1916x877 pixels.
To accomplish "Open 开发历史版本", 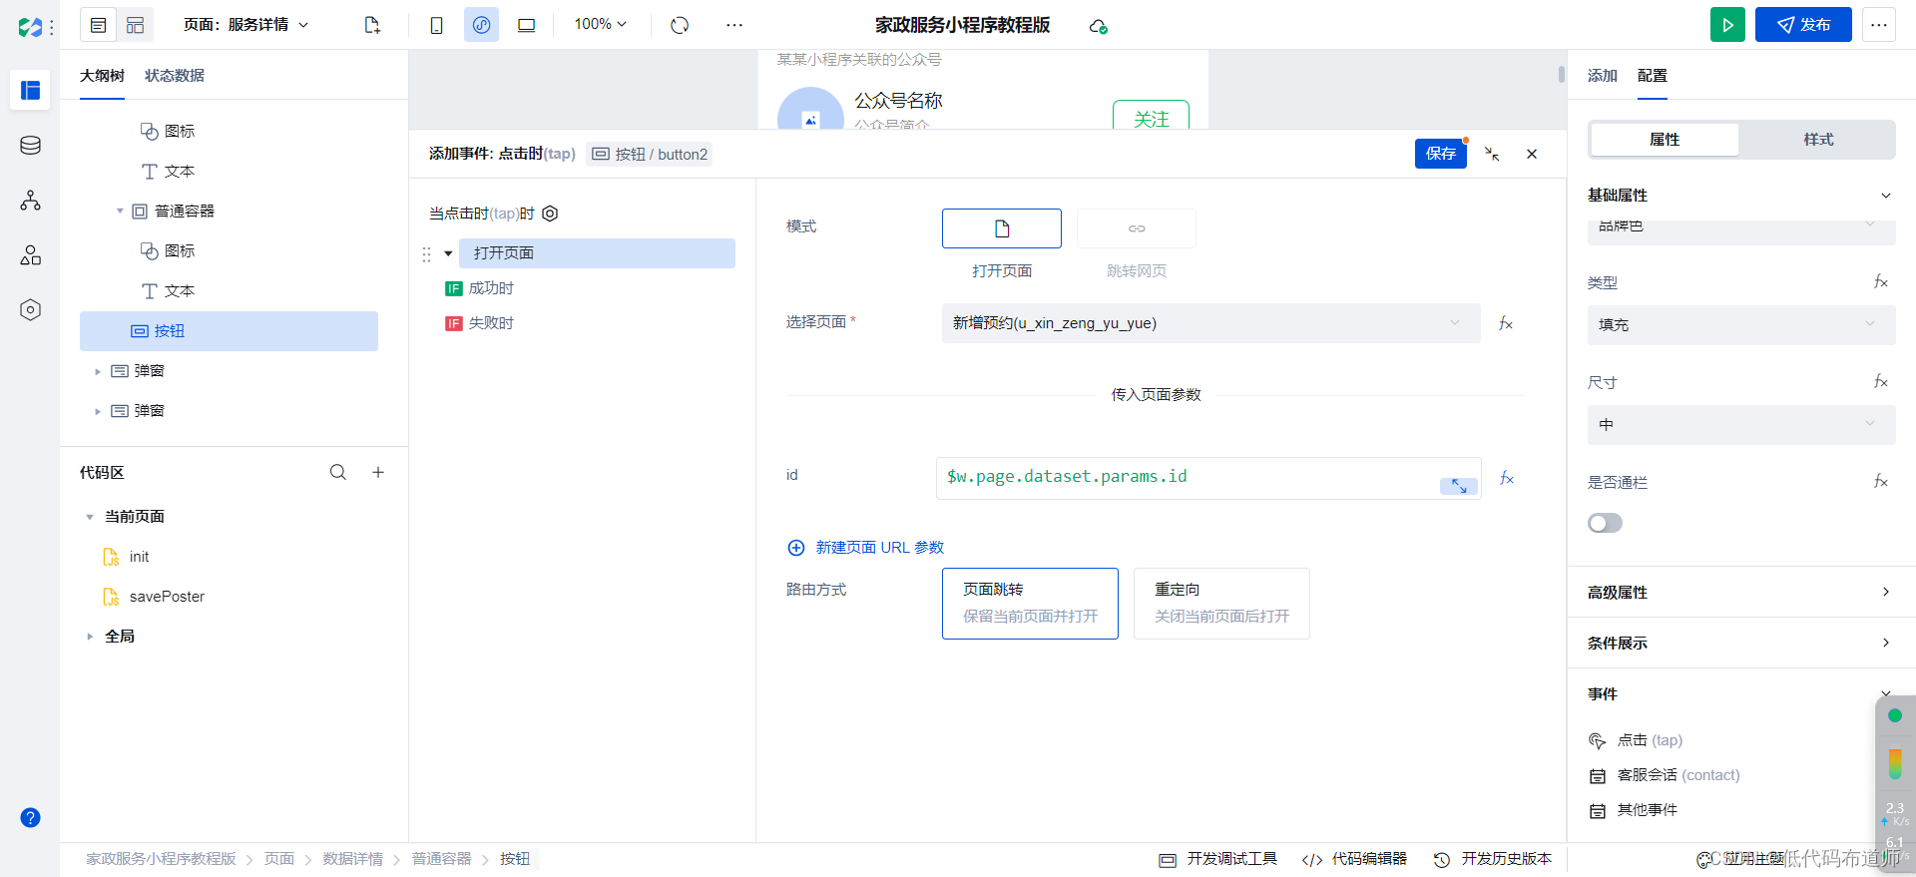I will click(x=1493, y=859).
